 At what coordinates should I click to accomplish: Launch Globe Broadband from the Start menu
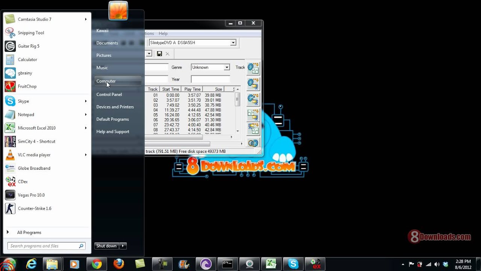tap(47, 168)
